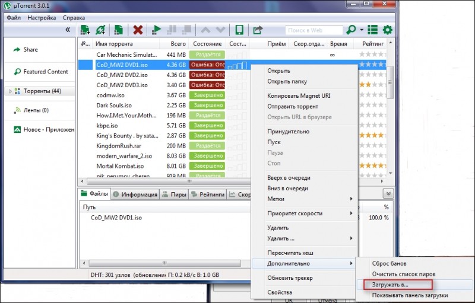
Task: Click the Remote device toolbar icon
Action: tap(239, 30)
